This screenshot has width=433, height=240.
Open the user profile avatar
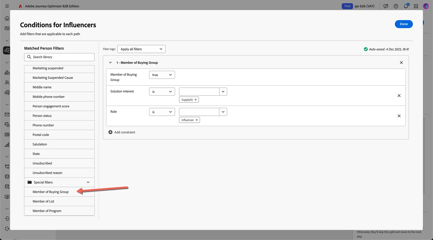click(x=426, y=6)
